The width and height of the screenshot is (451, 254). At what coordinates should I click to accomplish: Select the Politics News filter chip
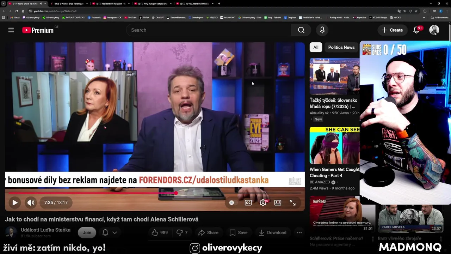[x=341, y=47]
